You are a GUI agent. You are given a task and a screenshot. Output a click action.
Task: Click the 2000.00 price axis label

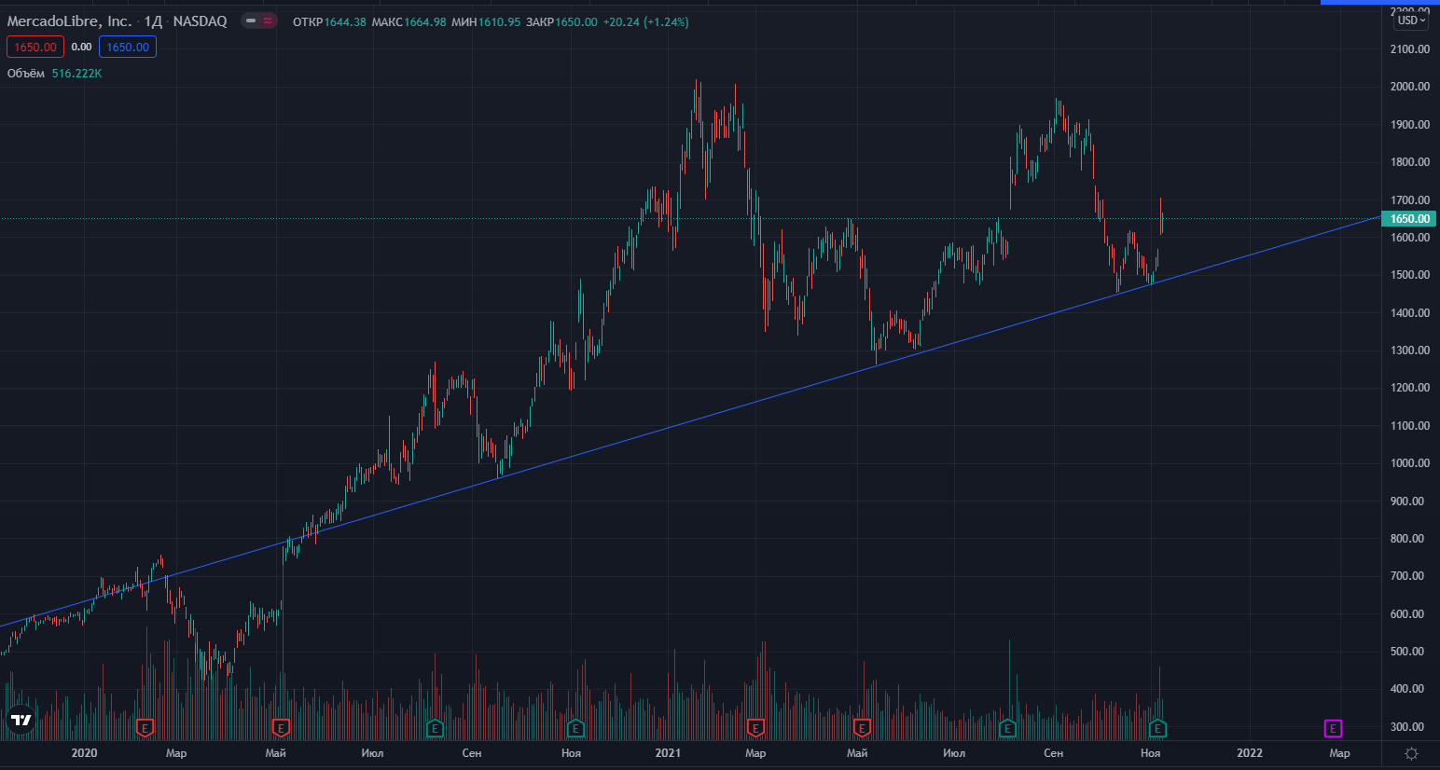1409,86
